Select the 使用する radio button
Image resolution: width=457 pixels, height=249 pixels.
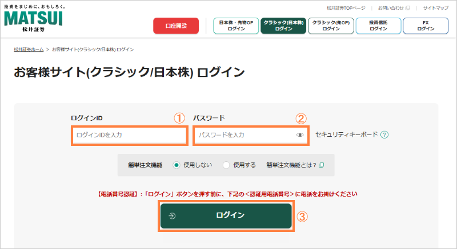(226, 165)
